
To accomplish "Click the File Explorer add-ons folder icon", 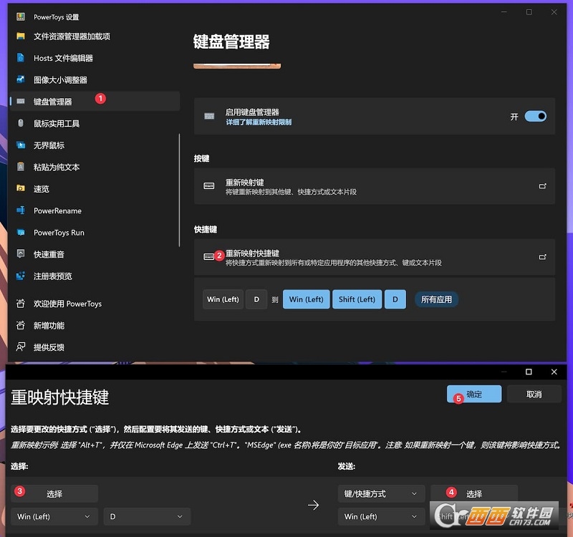I will (21, 37).
